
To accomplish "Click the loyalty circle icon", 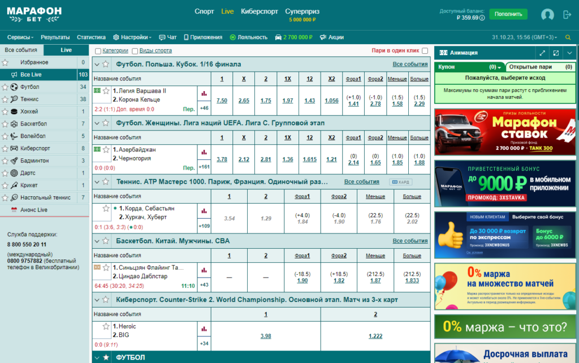I will tap(232, 37).
